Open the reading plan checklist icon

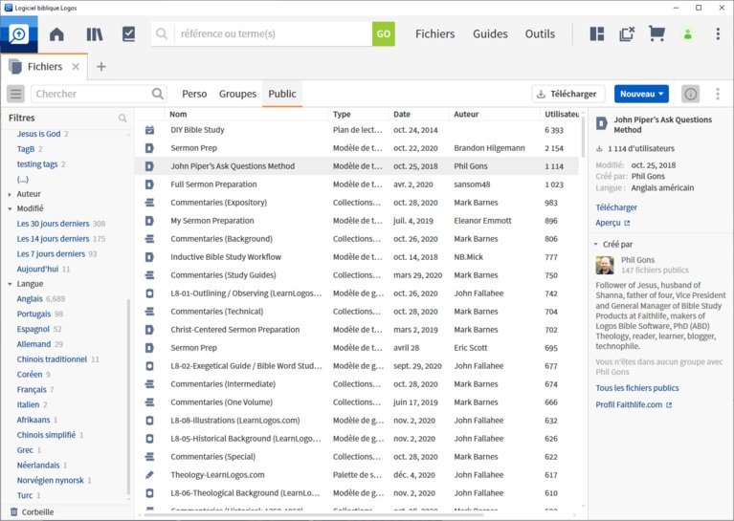(128, 34)
